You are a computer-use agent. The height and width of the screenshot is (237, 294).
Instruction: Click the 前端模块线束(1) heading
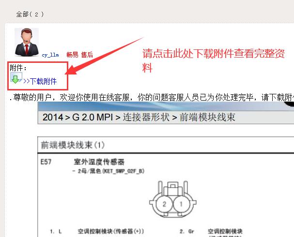point(73,145)
